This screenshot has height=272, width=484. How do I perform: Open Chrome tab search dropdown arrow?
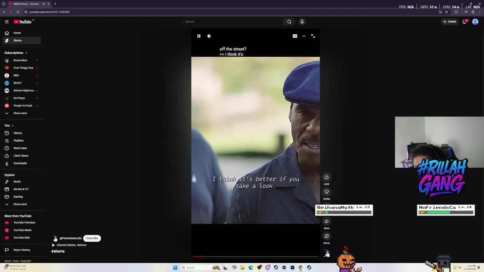[x=4, y=4]
